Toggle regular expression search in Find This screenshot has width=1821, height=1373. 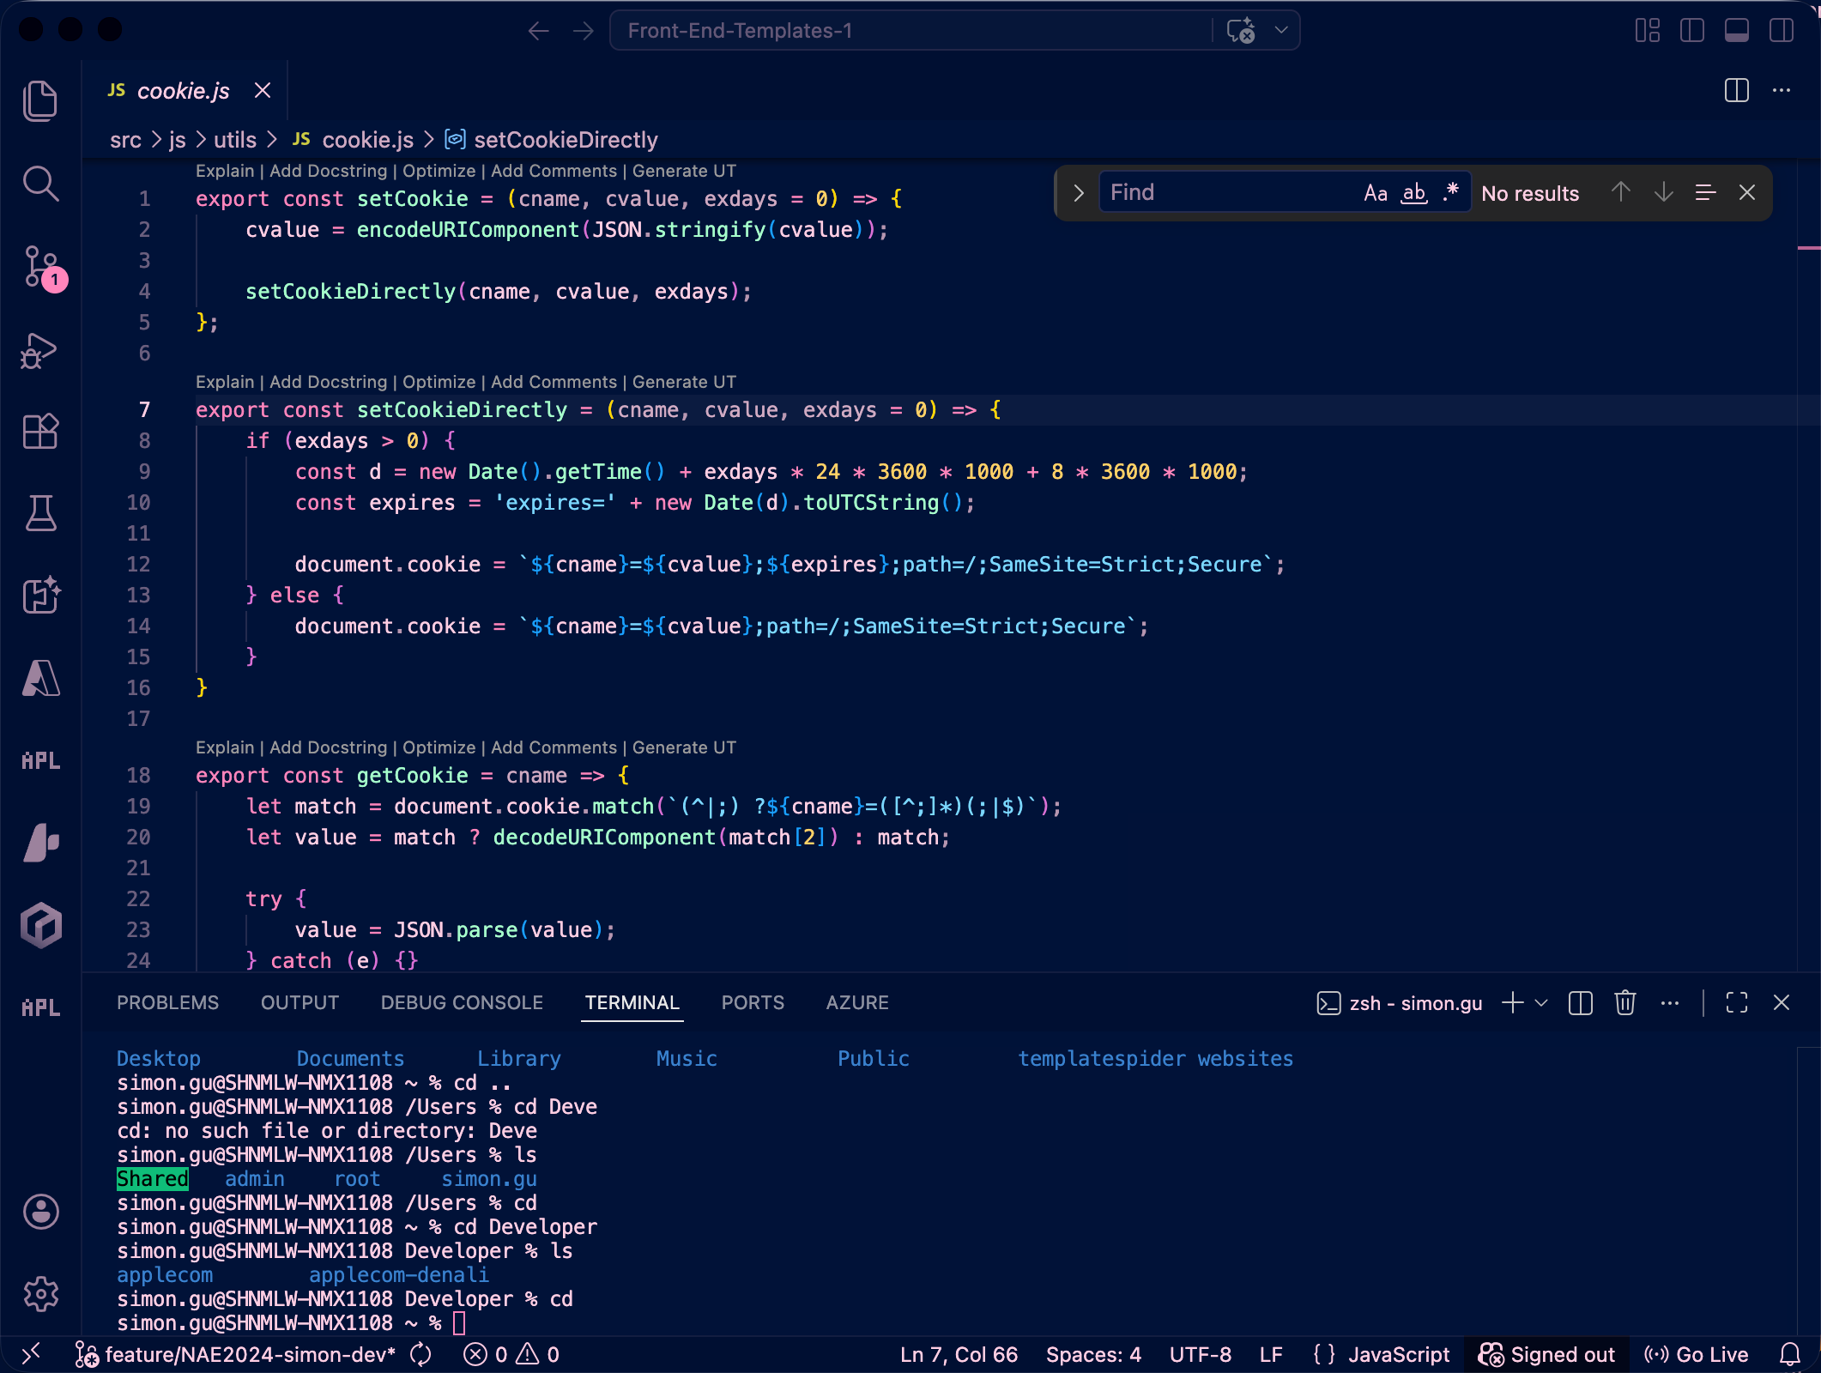click(x=1450, y=192)
